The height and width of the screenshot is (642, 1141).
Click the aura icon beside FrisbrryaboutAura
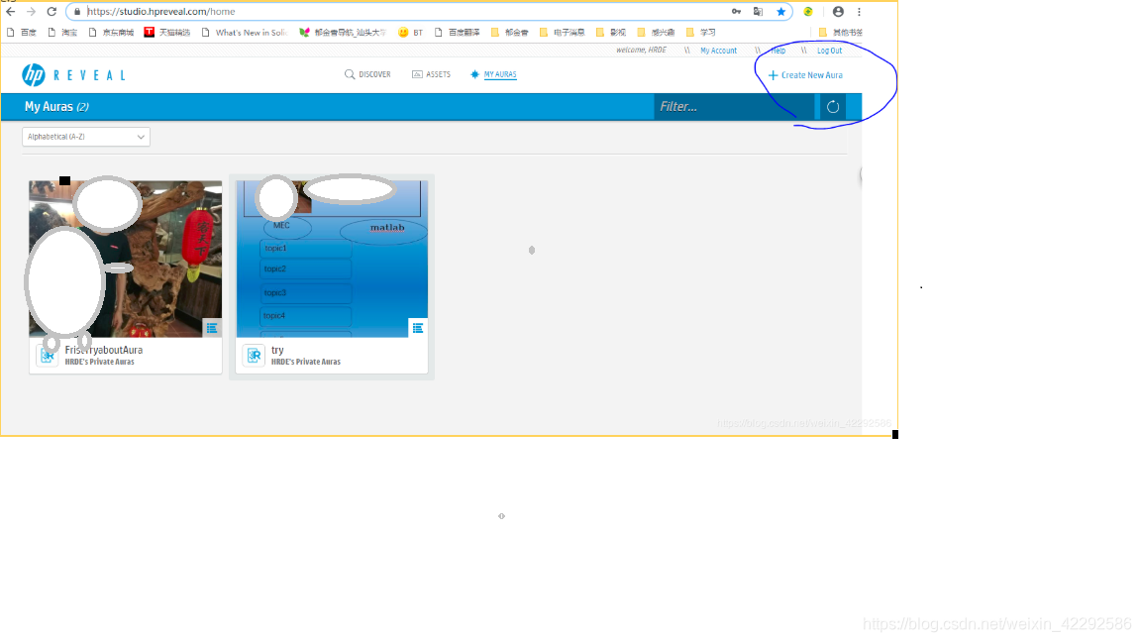point(48,356)
